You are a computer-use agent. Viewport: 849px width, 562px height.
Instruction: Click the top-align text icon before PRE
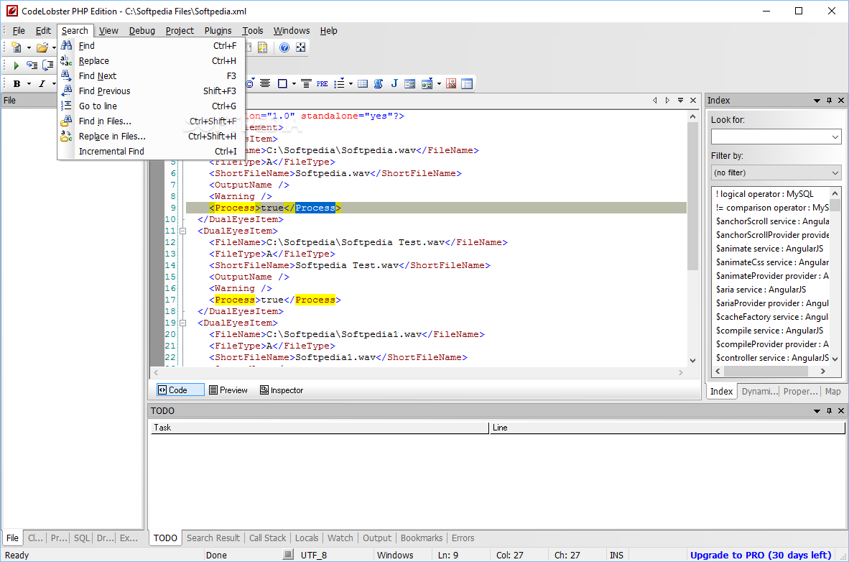point(306,83)
